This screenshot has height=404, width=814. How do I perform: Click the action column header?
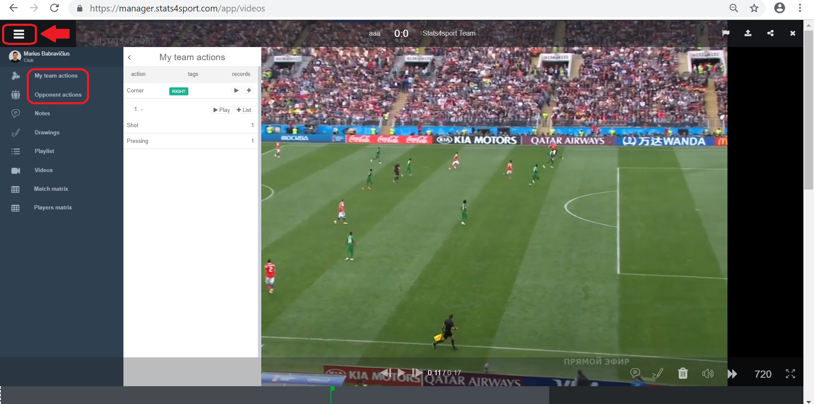[138, 74]
